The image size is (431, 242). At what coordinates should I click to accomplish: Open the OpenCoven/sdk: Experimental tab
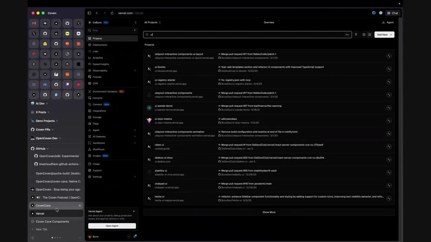click(58, 156)
